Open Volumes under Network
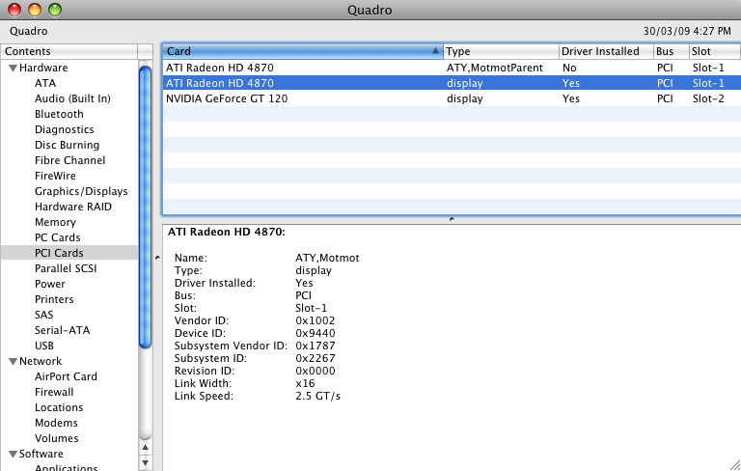Screen dimensions: 741x471 [x=57, y=438]
